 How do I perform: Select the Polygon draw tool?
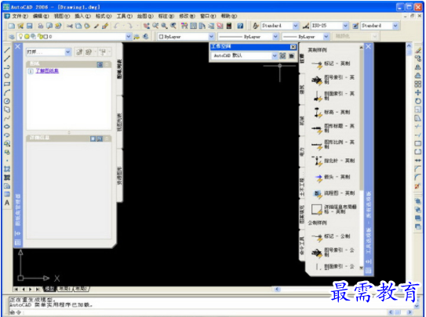tap(7, 76)
